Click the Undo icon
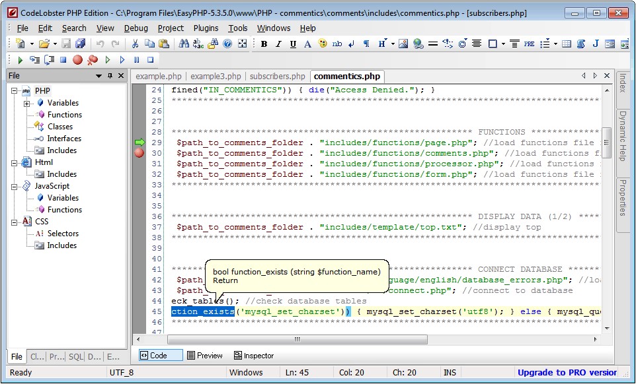Image resolution: width=636 pixels, height=384 pixels. pyautogui.click(x=100, y=44)
